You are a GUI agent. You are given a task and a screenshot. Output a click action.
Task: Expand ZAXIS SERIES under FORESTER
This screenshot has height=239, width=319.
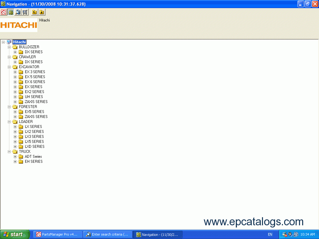(15, 117)
